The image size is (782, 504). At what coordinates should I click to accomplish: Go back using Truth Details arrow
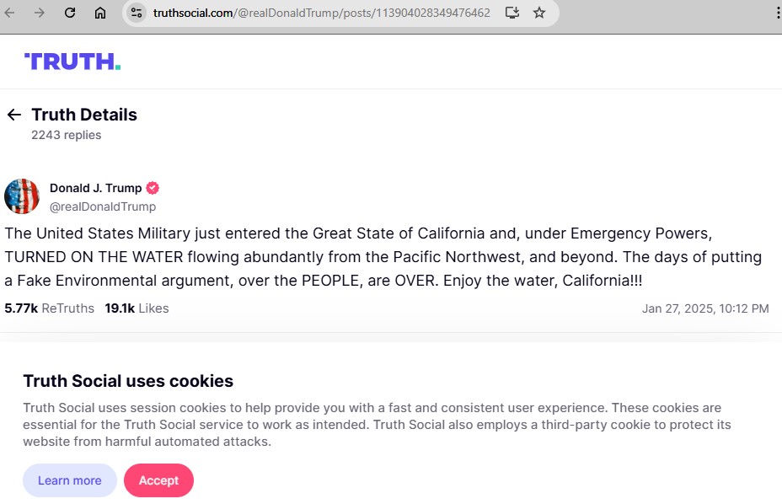pos(13,115)
